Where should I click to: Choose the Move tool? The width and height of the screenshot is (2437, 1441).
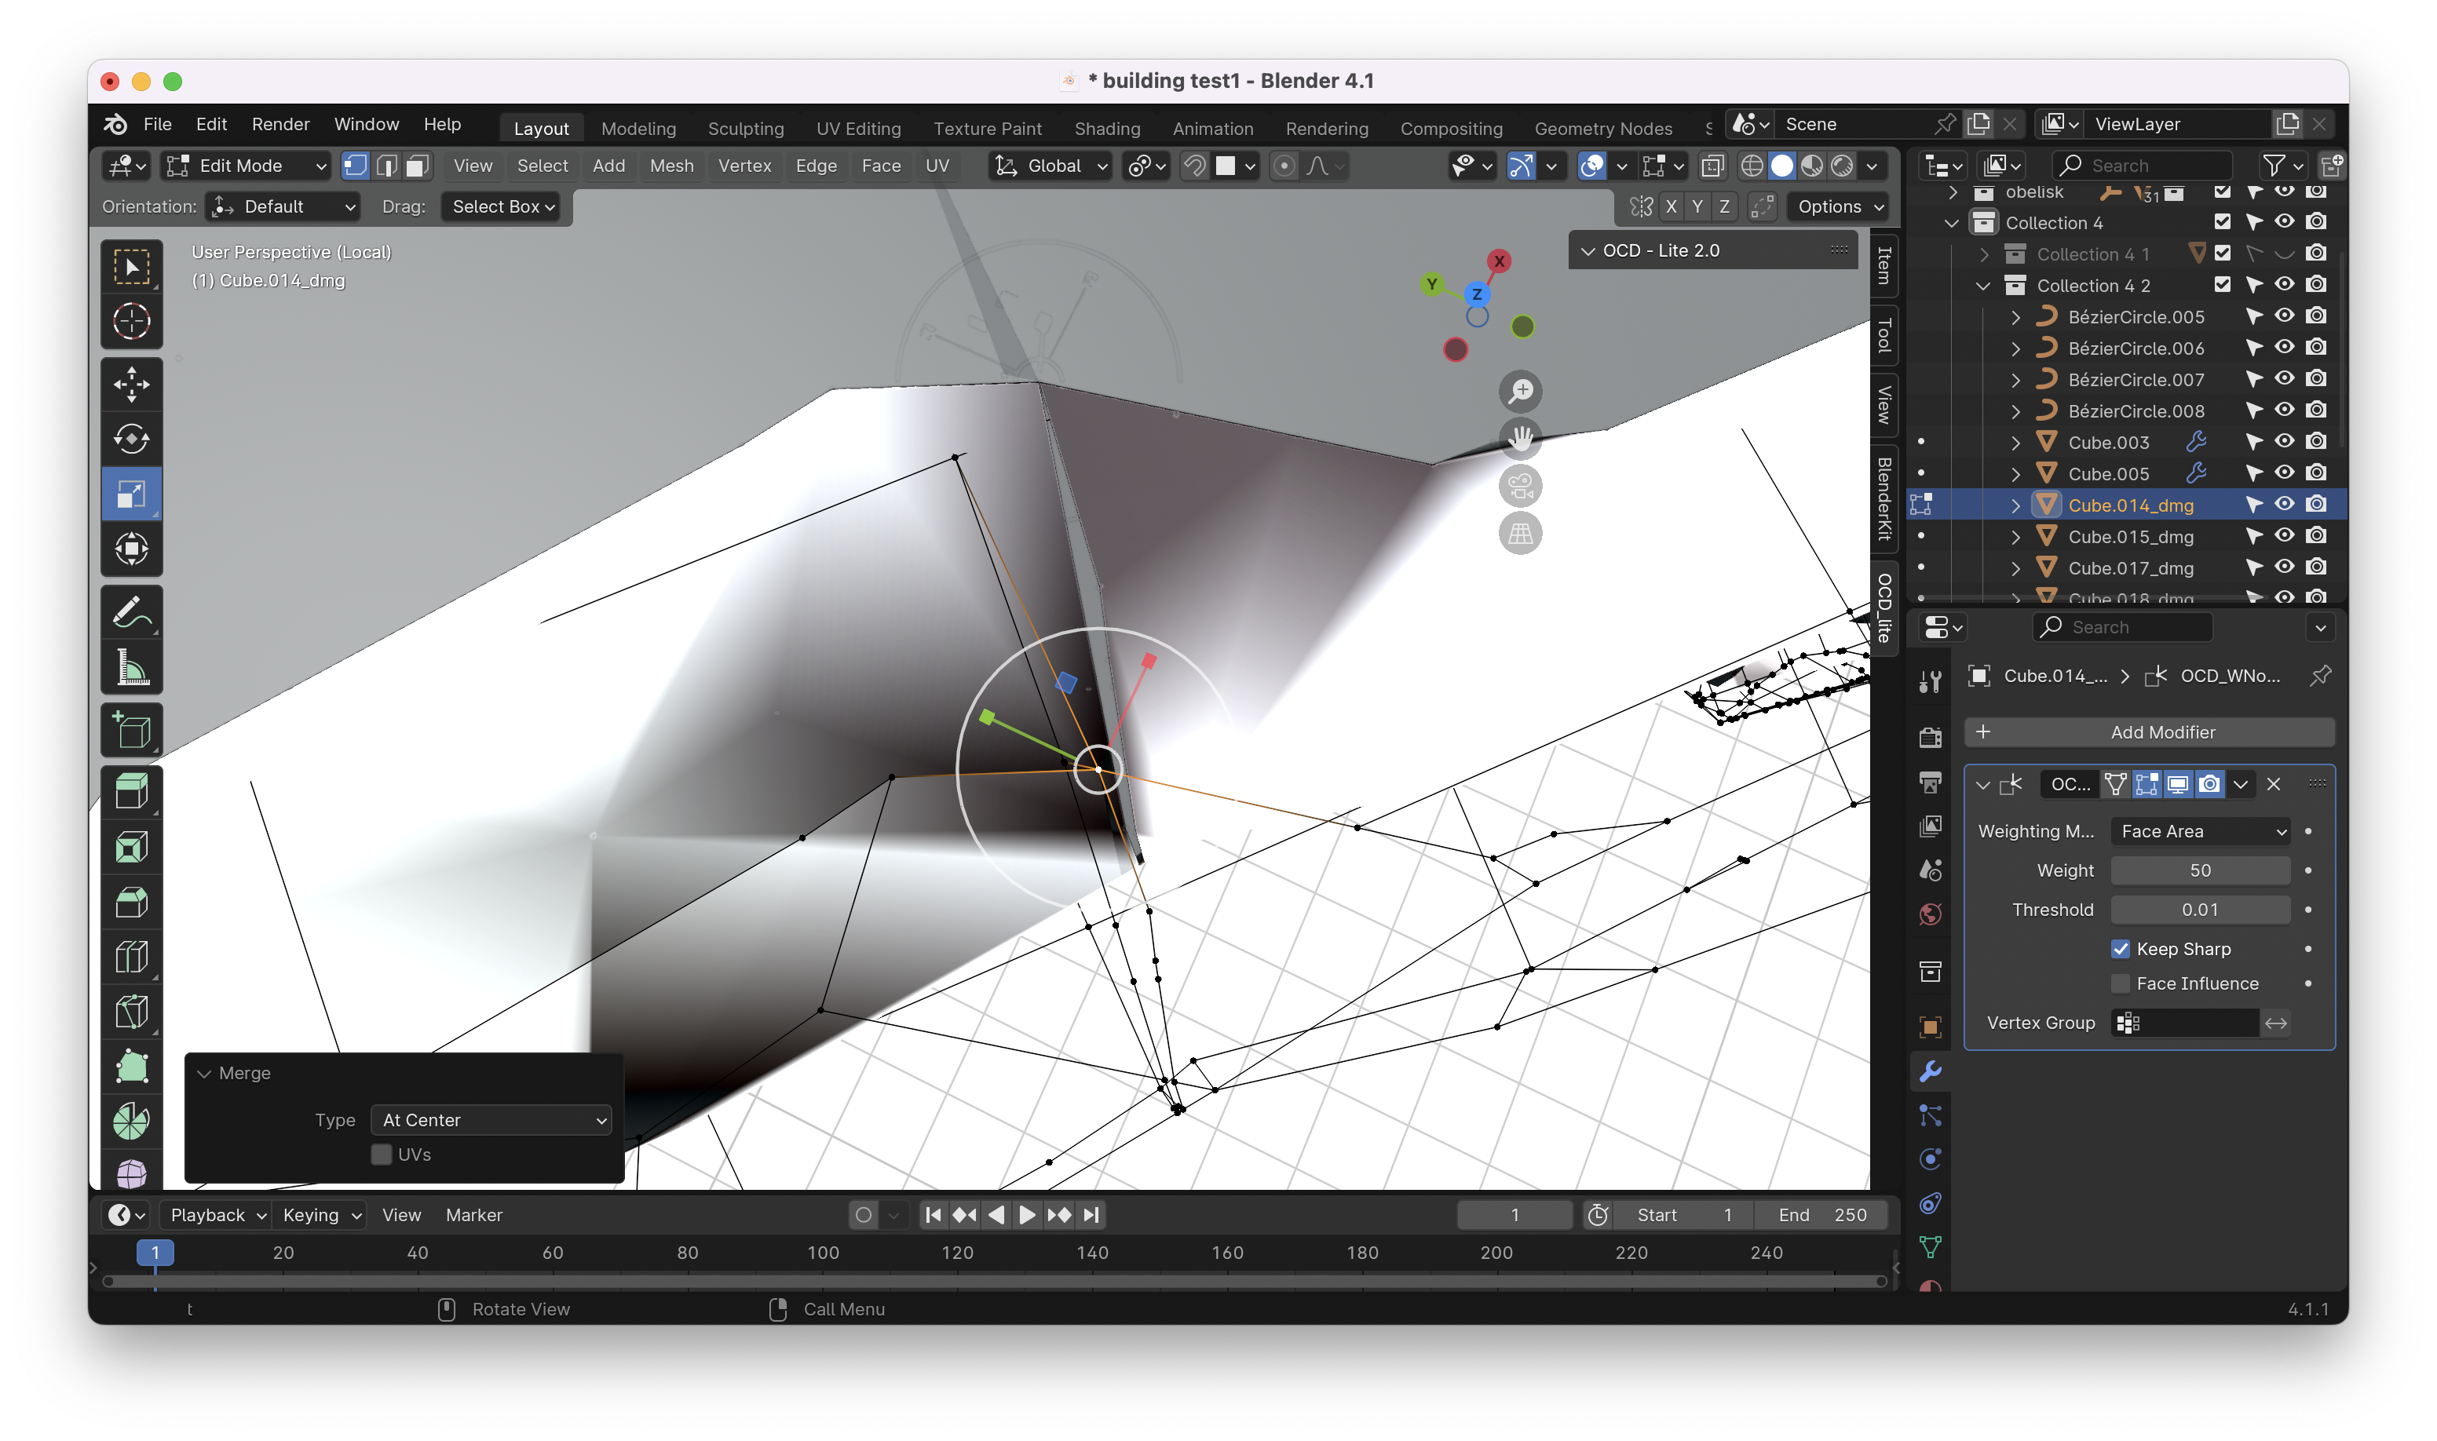[131, 385]
